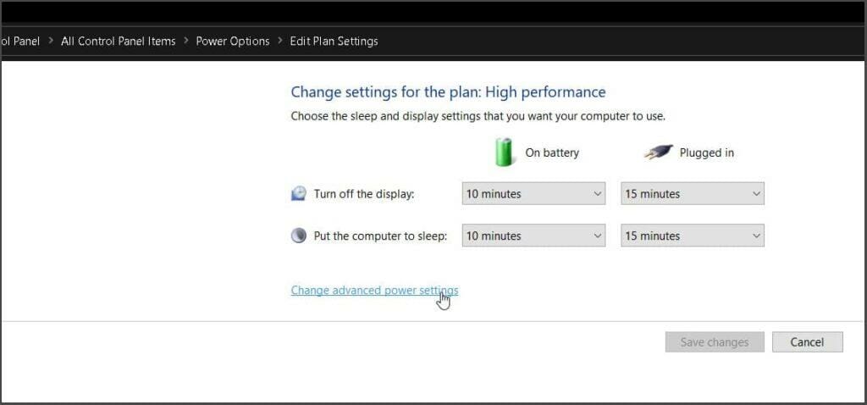Go to Power Options in breadcrumb
The width and height of the screenshot is (867, 405).
pyautogui.click(x=233, y=42)
